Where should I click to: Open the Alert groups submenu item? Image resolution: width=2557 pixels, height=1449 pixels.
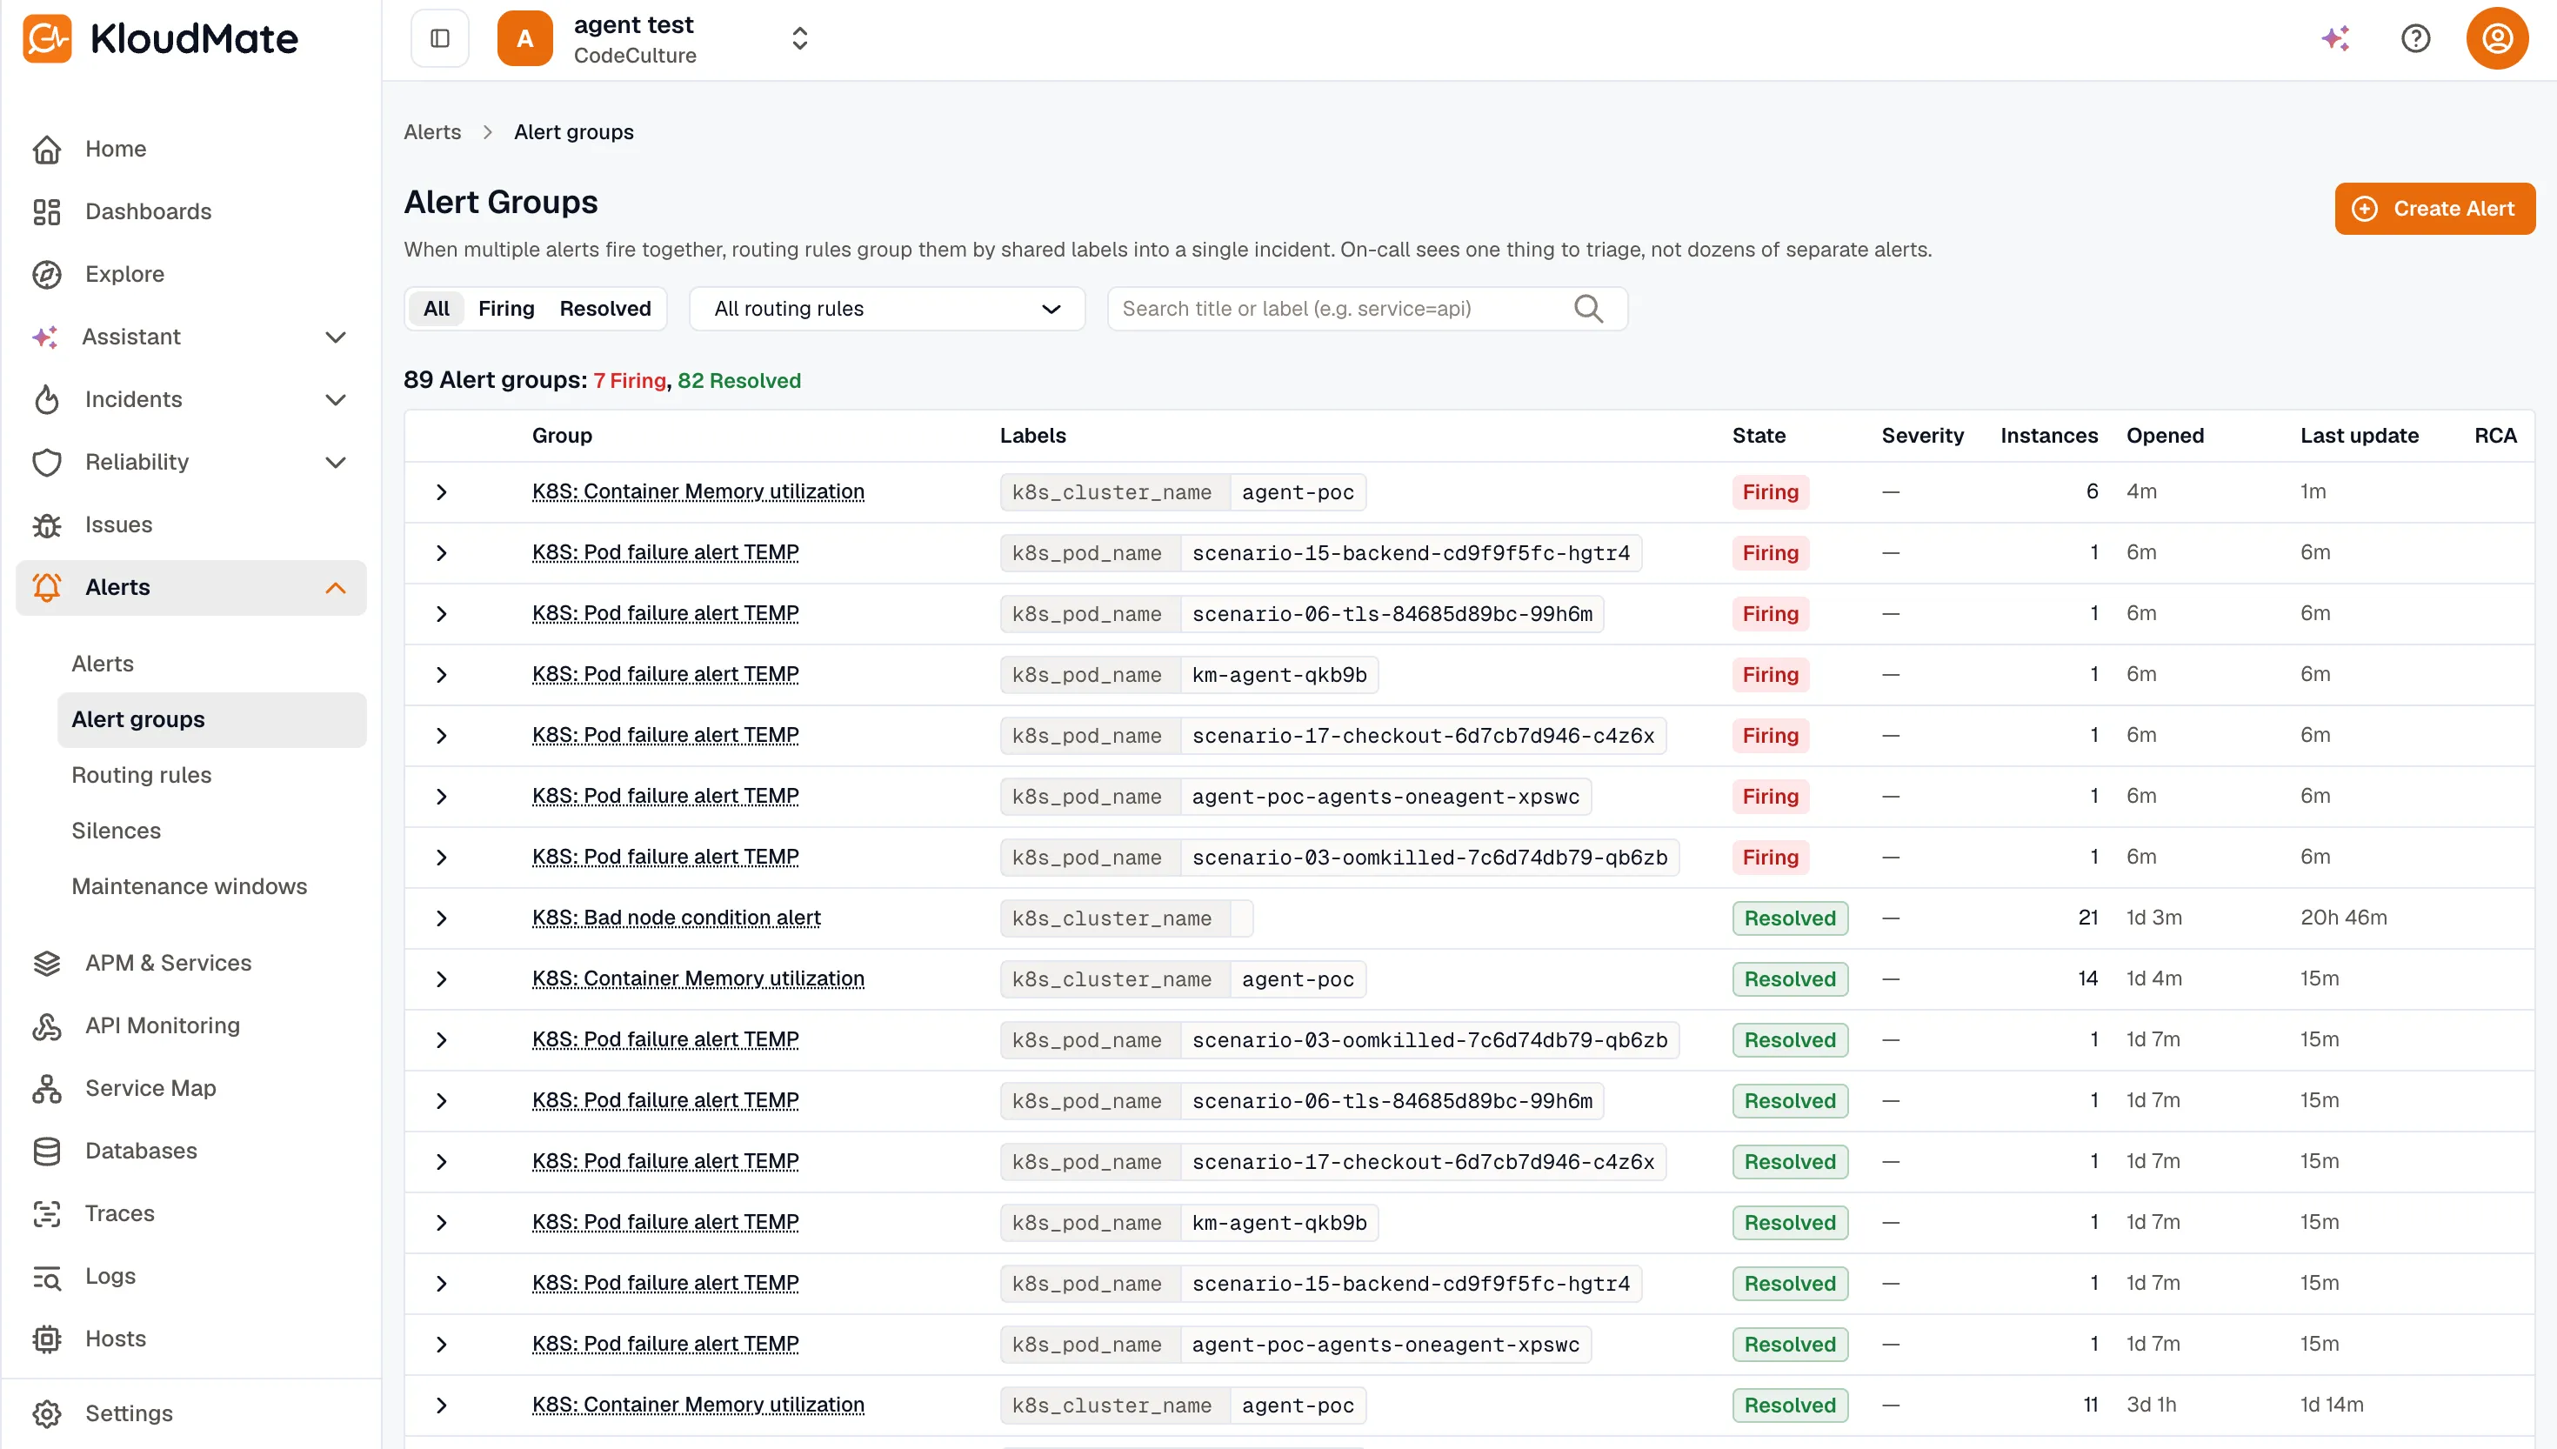pyautogui.click(x=212, y=718)
